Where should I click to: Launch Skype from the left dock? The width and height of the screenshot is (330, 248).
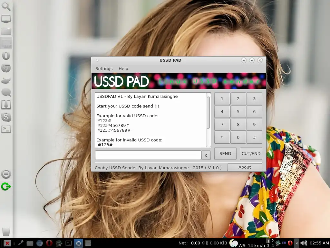point(6,117)
